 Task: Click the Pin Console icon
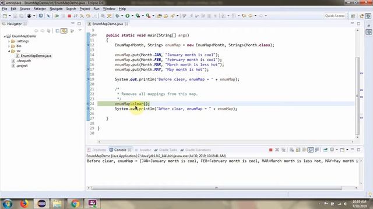pyautogui.click(x=325, y=150)
